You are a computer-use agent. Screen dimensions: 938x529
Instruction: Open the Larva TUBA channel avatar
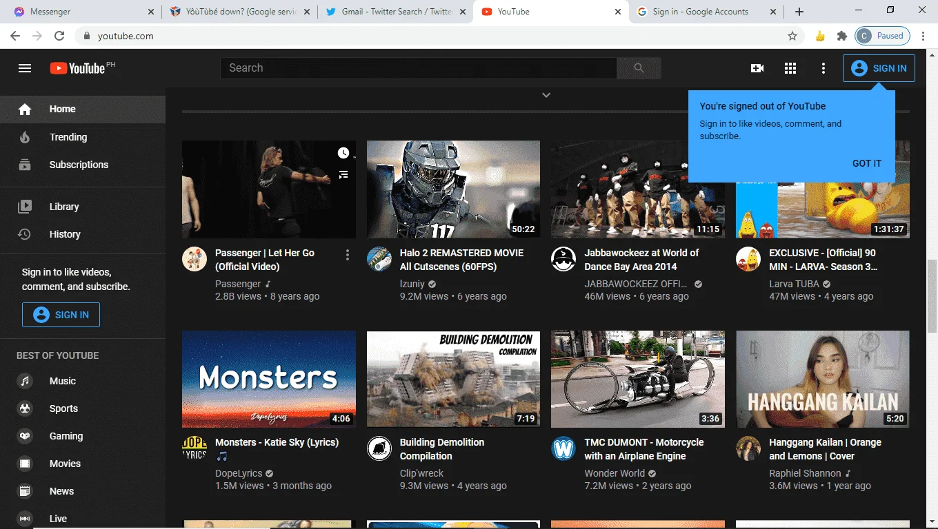(x=748, y=259)
